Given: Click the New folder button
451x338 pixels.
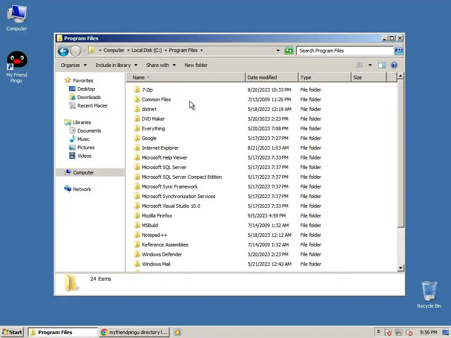Looking at the screenshot, I should 196,65.
